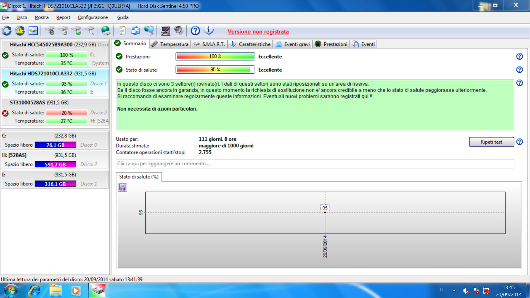This screenshot has width=530, height=298.
Task: Open the disk information panel icon
Action: tap(33, 31)
